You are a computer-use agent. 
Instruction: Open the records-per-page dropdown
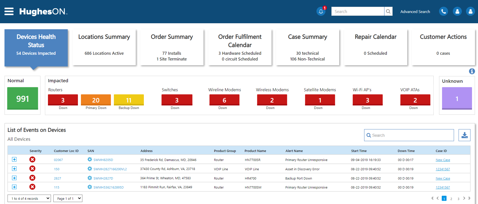pyautogui.click(x=29, y=198)
